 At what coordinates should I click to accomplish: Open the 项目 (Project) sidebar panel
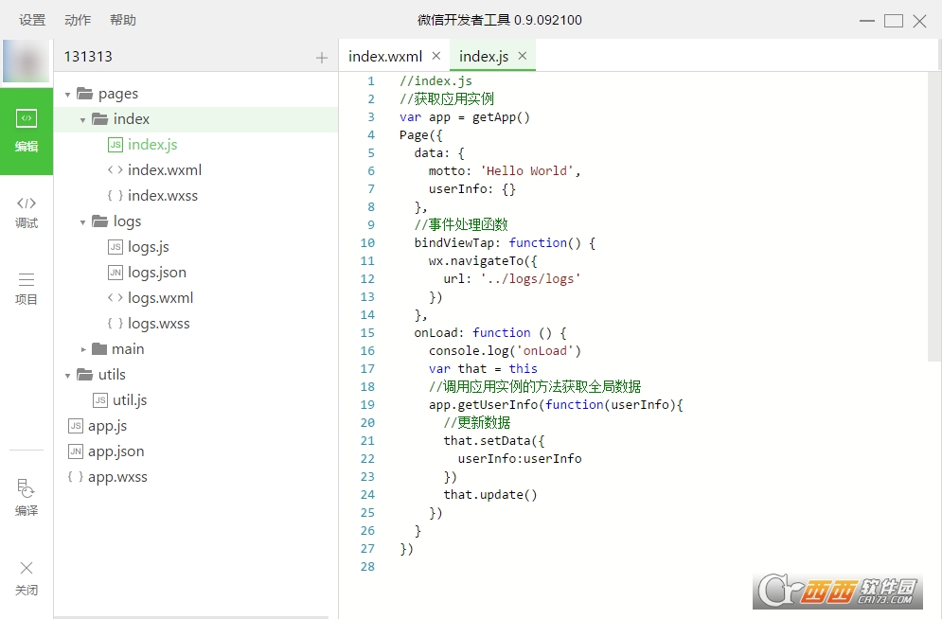tap(27, 289)
